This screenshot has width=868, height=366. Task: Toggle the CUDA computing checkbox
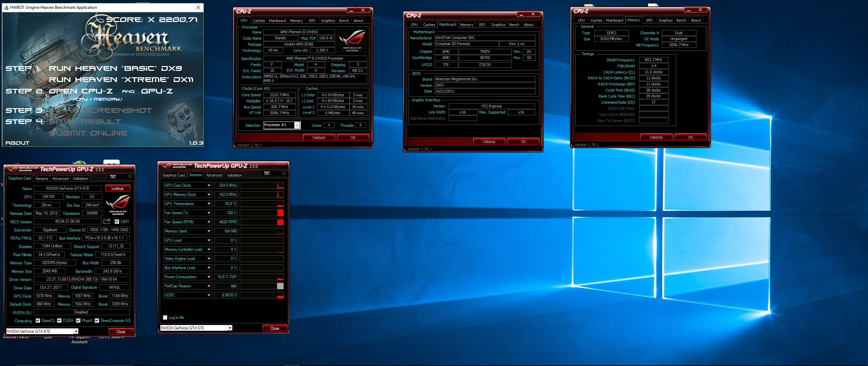[x=59, y=321]
